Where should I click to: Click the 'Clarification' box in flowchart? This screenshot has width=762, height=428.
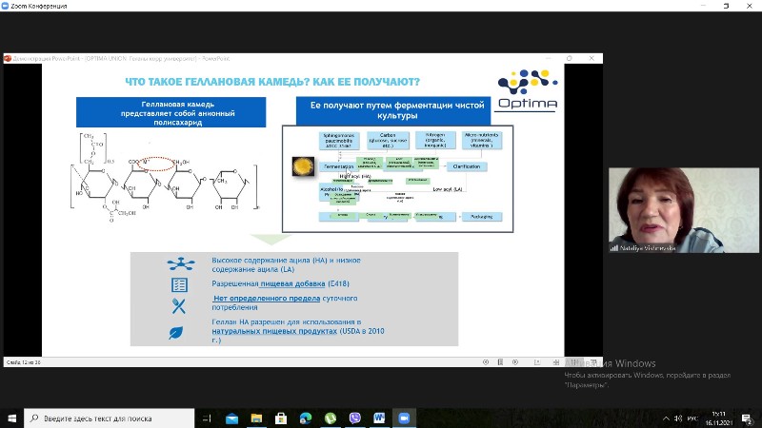pos(467,166)
